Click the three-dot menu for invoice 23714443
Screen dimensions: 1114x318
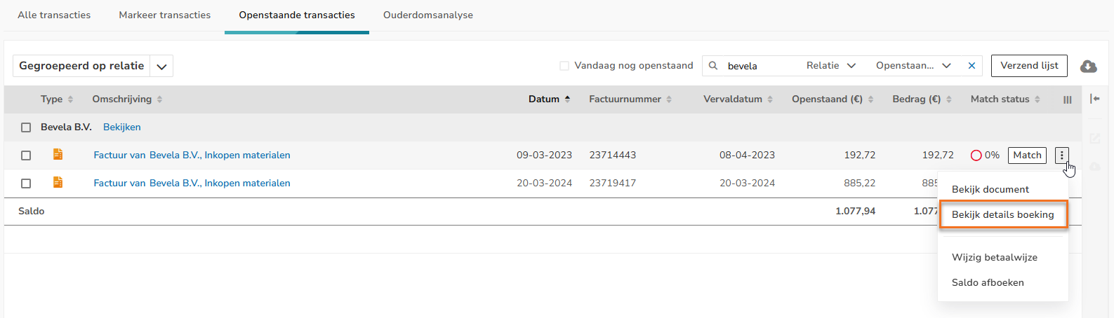click(x=1061, y=155)
